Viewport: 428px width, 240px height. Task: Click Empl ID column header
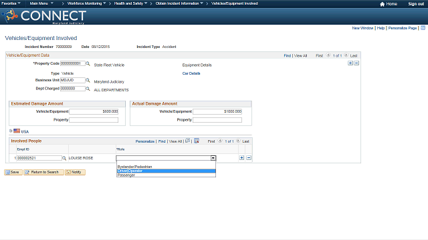click(x=23, y=149)
